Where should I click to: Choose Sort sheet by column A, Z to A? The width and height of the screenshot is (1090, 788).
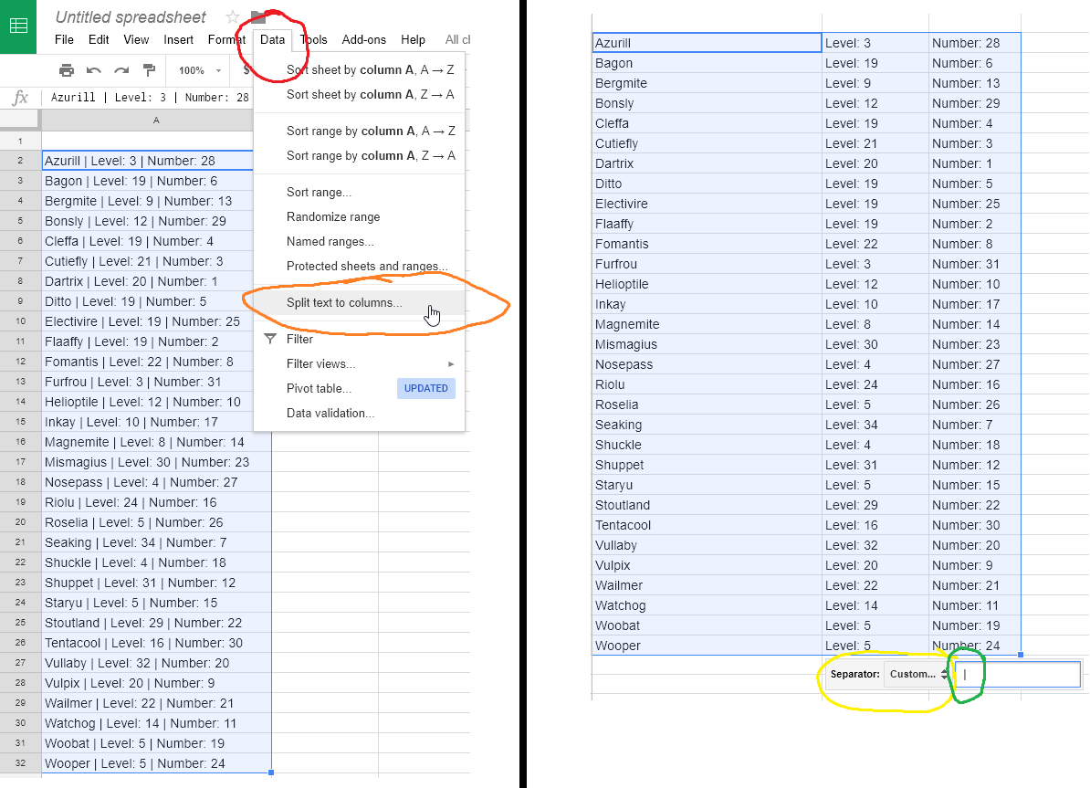[360, 95]
